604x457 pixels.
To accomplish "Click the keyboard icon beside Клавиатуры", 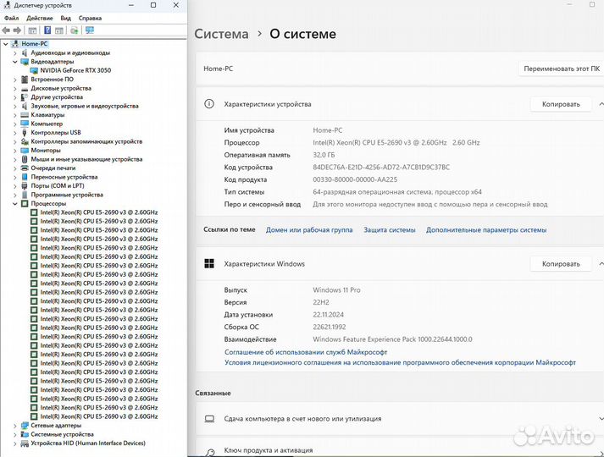I will [x=25, y=114].
